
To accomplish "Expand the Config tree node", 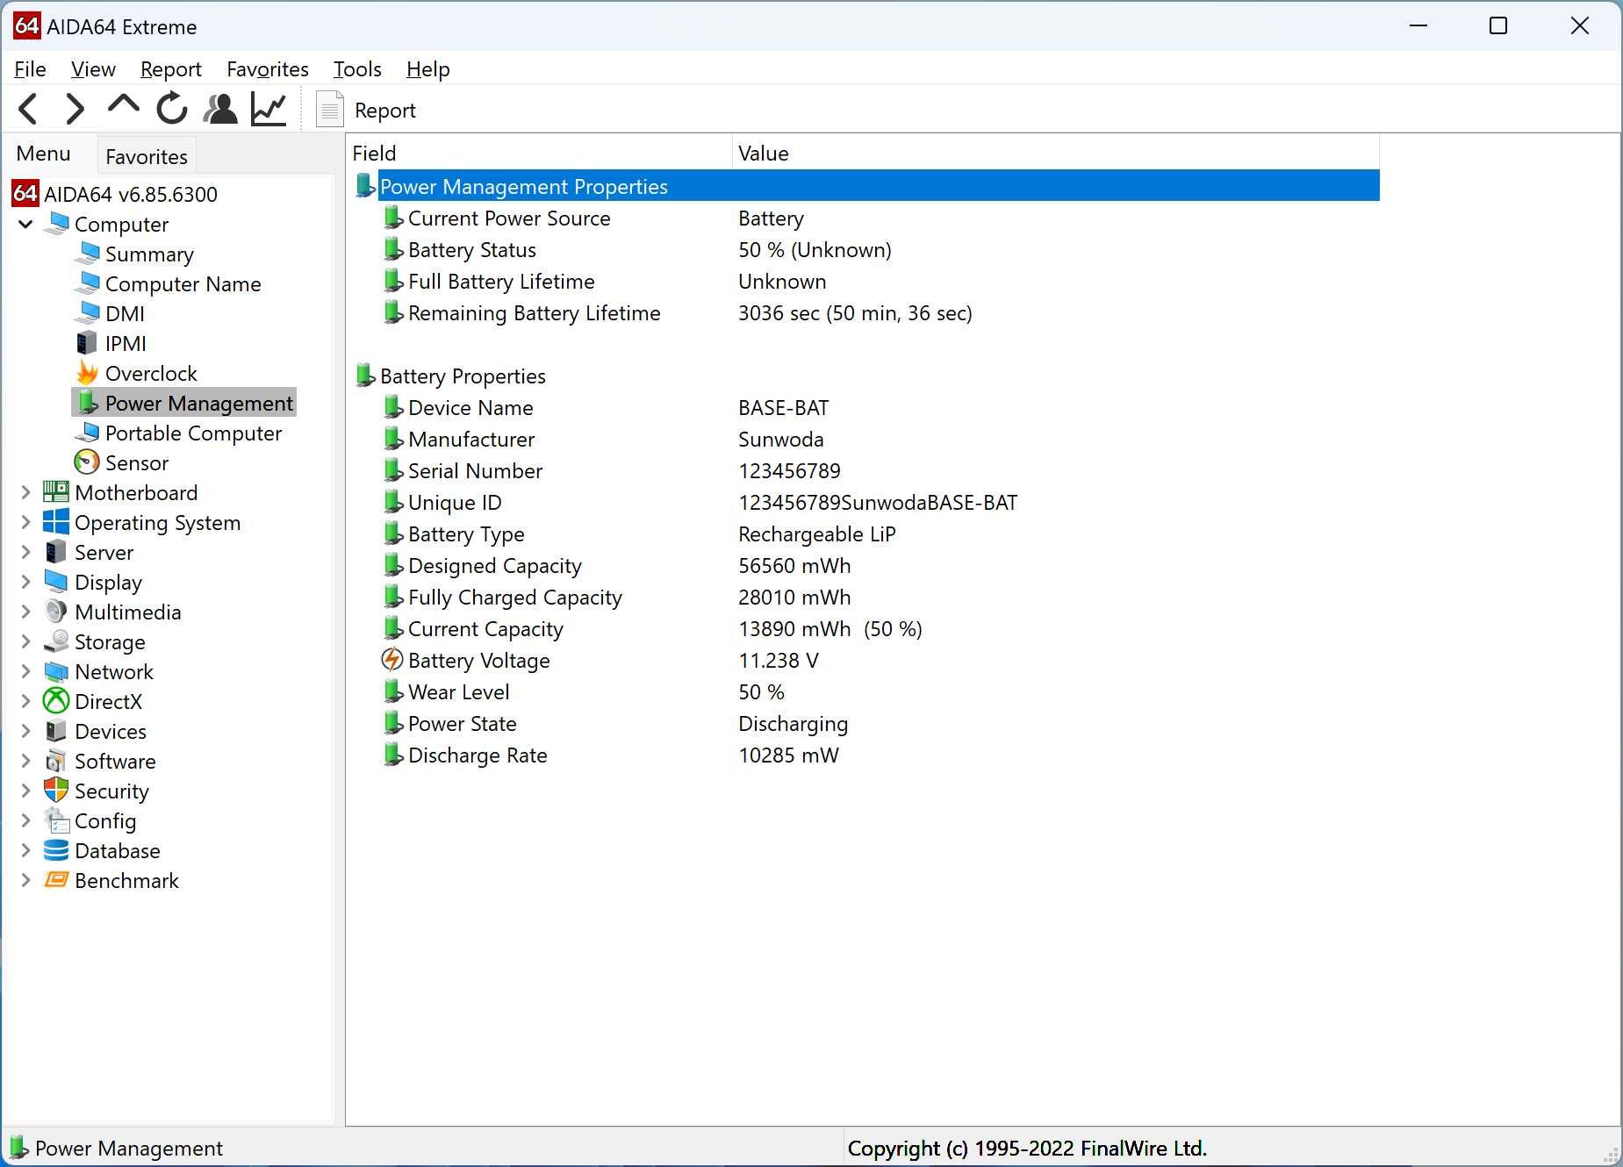I will (x=25, y=820).
